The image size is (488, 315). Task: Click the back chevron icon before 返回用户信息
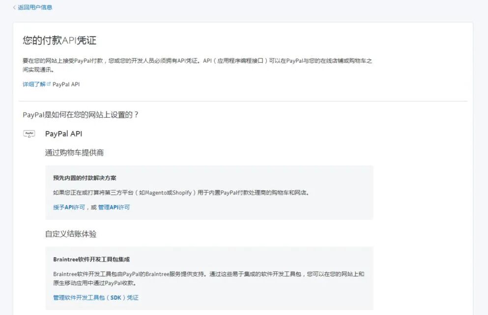tap(13, 7)
